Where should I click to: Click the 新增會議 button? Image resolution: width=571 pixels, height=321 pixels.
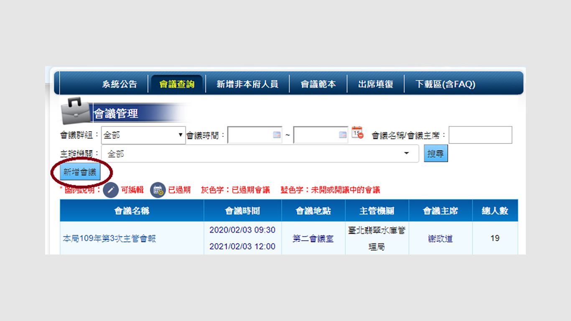click(x=80, y=172)
